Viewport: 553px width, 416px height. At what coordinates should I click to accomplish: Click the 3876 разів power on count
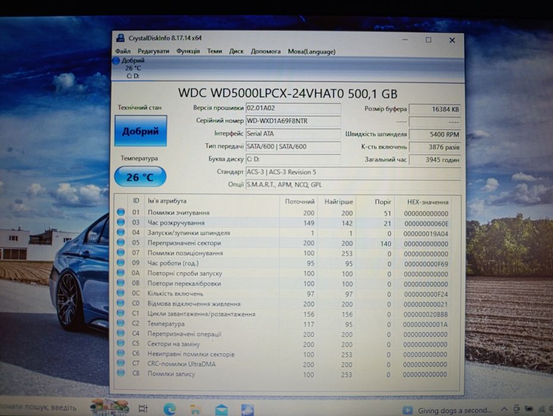coord(435,147)
